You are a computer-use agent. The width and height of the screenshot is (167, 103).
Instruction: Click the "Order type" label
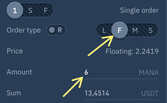coord(24,30)
